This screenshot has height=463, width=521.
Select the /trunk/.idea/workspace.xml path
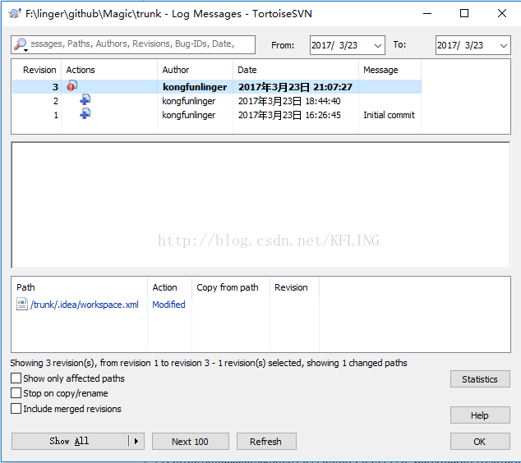[x=85, y=305]
